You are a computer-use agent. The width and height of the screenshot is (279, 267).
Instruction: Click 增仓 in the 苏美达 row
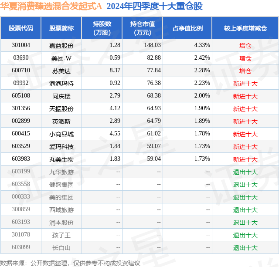(245, 71)
